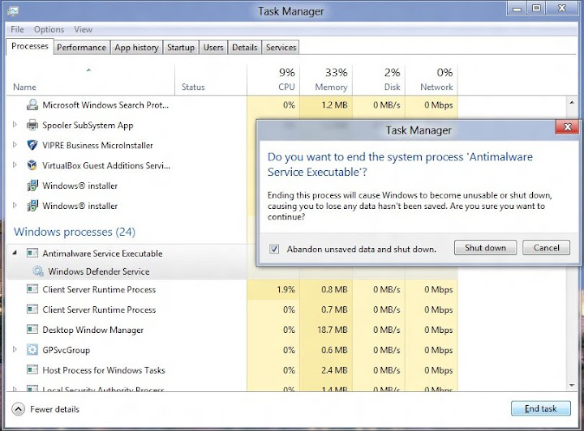The image size is (584, 431).
Task: Switch to the Services tab
Action: pyautogui.click(x=281, y=48)
